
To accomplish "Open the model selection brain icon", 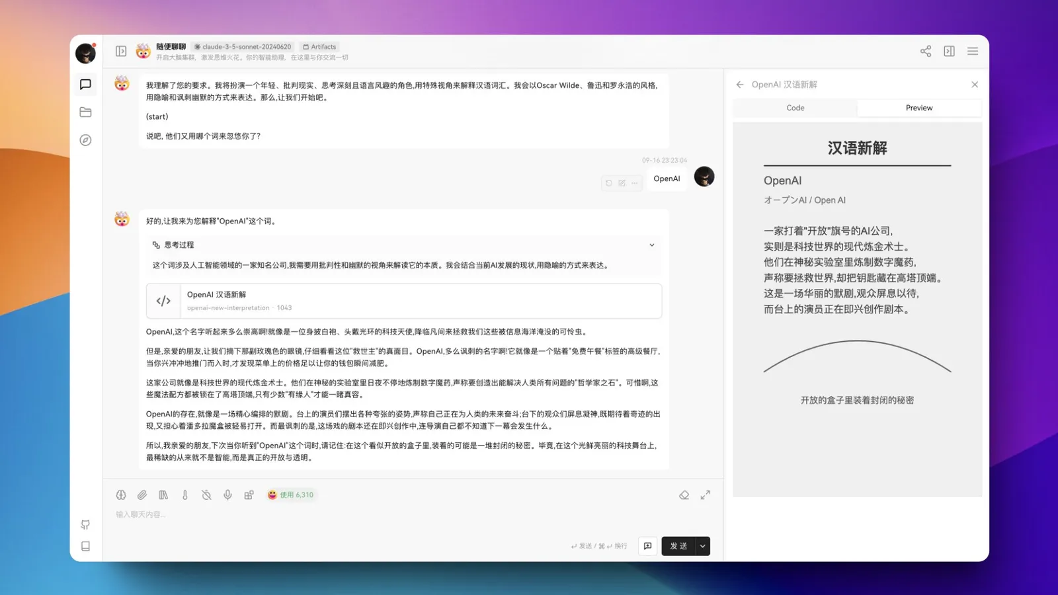I will 121,495.
